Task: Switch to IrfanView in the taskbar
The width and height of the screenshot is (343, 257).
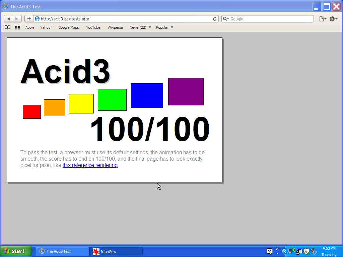Action: [x=116, y=251]
